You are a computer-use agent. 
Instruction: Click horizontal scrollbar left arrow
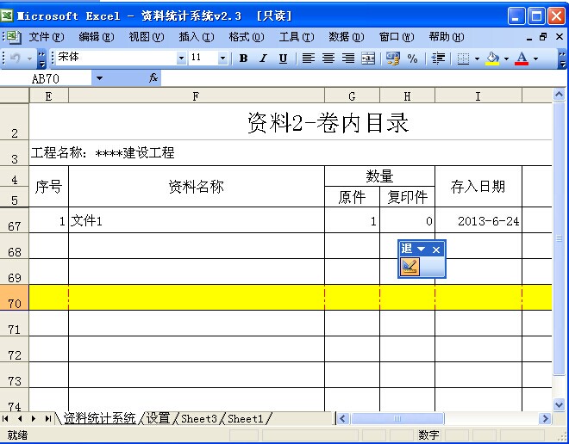[x=343, y=419]
